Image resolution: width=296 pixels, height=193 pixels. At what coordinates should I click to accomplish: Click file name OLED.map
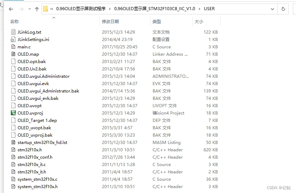(x=28, y=54)
